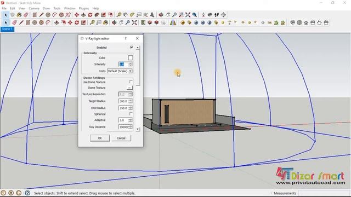The width and height of the screenshot is (351, 197).
Task: Click the Emit Radius spinner arrows
Action: [x=131, y=108]
